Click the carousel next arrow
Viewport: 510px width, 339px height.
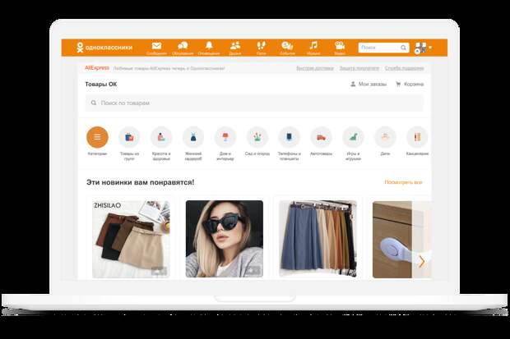422,261
